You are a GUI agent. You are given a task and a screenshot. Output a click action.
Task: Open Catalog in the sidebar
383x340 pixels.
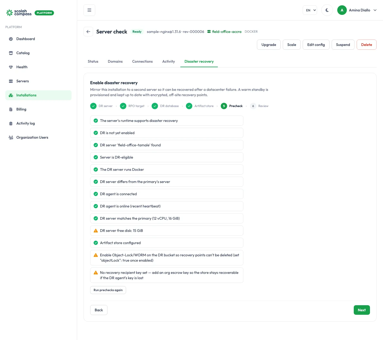[x=38, y=53]
